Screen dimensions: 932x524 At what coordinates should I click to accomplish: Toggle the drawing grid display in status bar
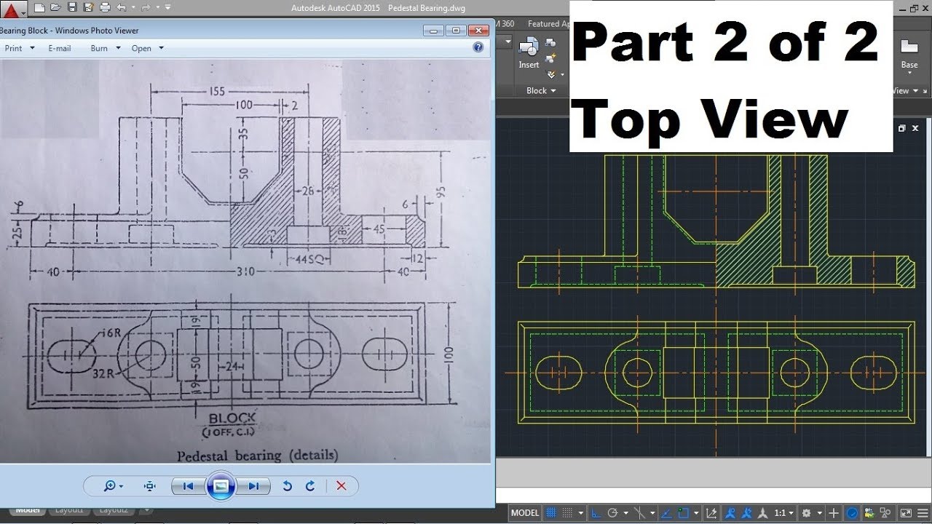[x=550, y=513]
